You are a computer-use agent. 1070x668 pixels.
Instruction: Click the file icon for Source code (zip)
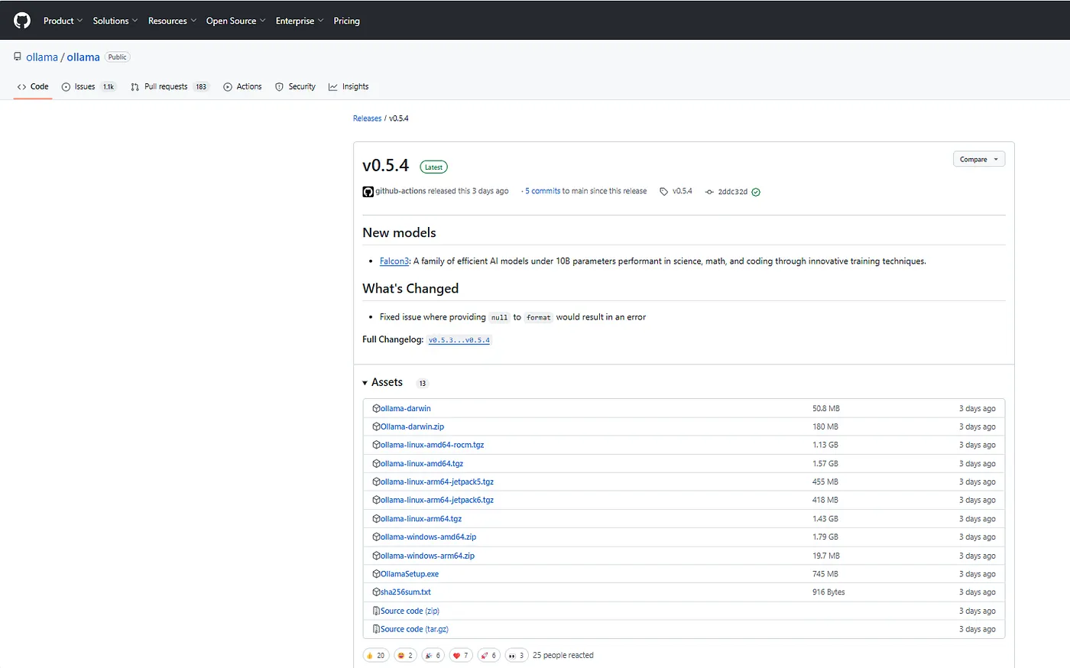click(x=376, y=611)
